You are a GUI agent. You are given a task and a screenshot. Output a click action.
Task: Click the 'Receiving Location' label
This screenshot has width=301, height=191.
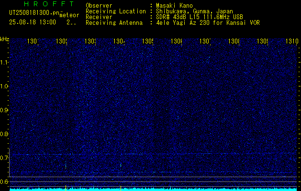(x=116, y=11)
